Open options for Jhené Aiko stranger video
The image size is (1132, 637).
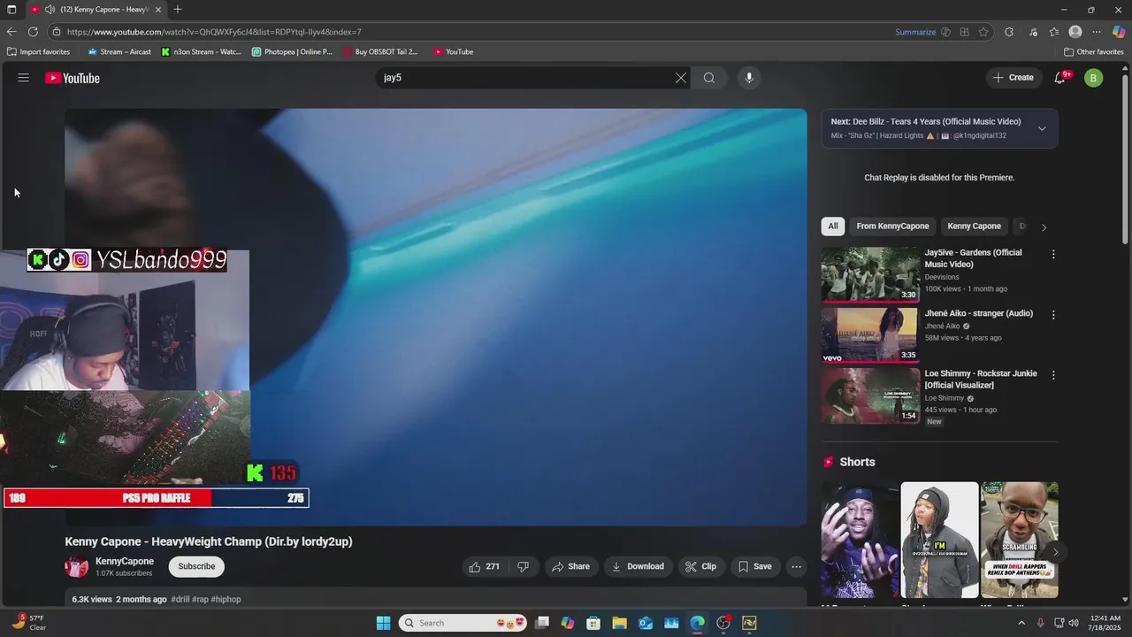click(x=1053, y=315)
